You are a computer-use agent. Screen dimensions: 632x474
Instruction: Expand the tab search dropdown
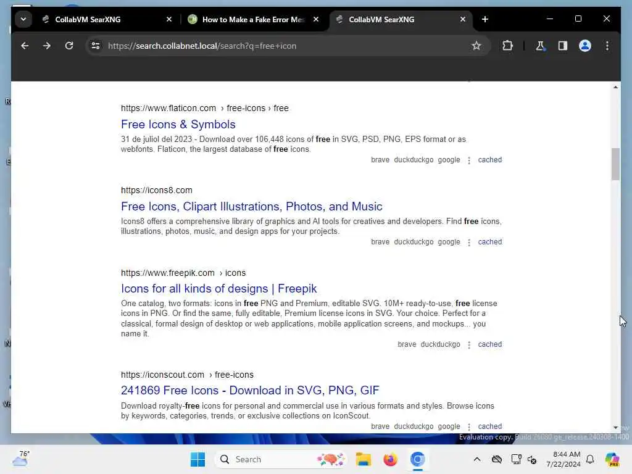(x=23, y=19)
